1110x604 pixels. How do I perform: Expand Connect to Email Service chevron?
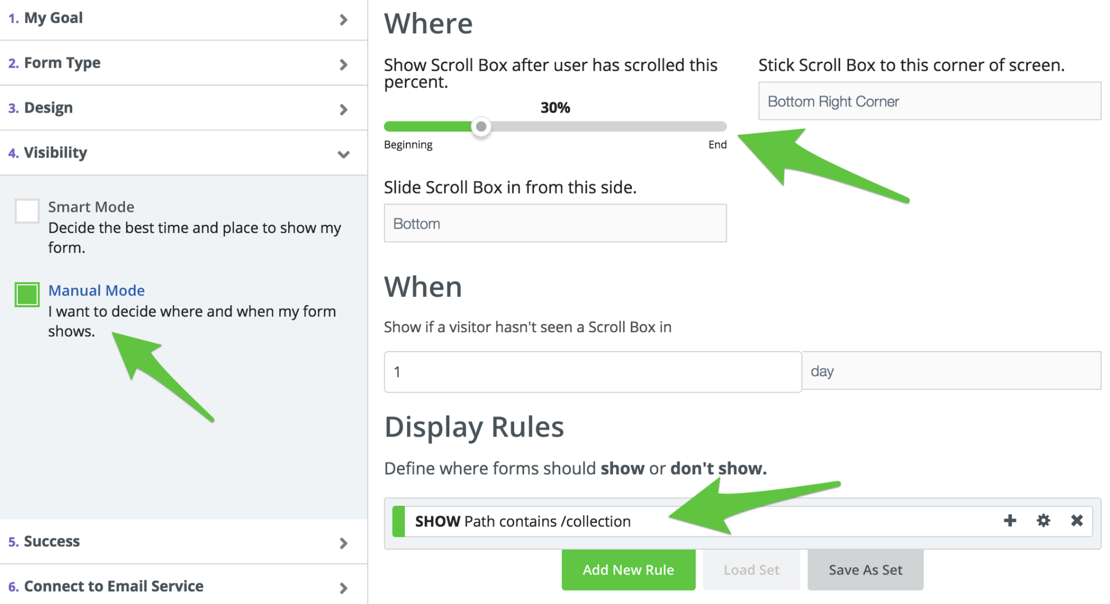[344, 588]
